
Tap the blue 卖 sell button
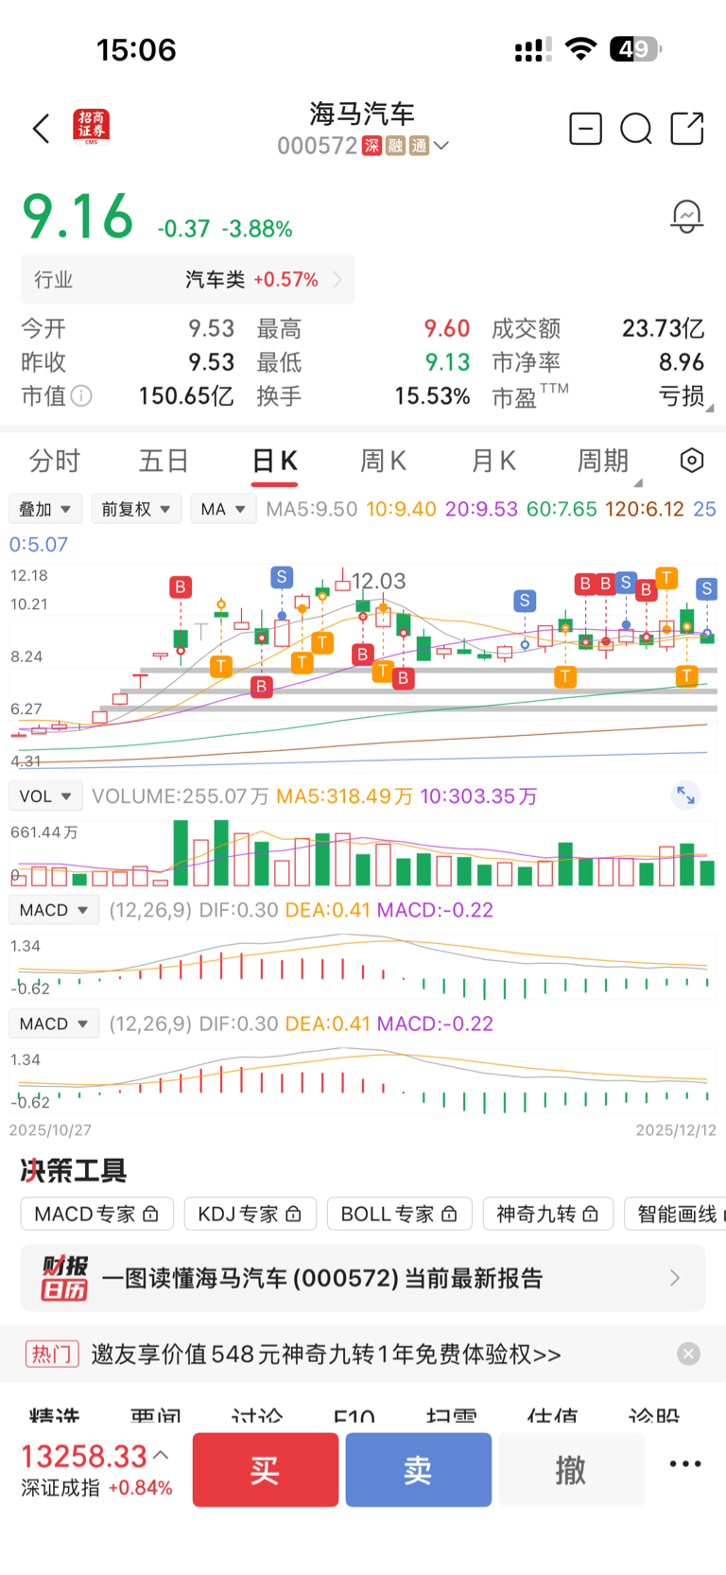tap(419, 1469)
